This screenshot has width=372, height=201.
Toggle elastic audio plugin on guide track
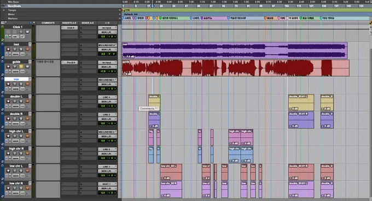pos(27,72)
